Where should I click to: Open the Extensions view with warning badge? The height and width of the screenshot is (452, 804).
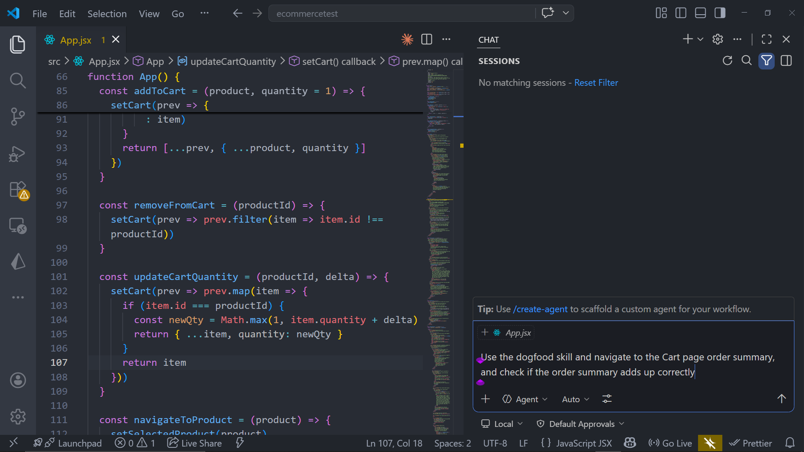click(18, 190)
